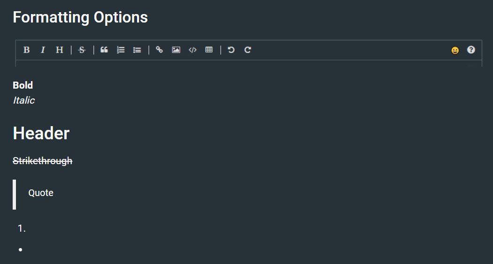The width and height of the screenshot is (493, 264).
Task: Insert a hyperlink with link icon
Action: point(160,50)
